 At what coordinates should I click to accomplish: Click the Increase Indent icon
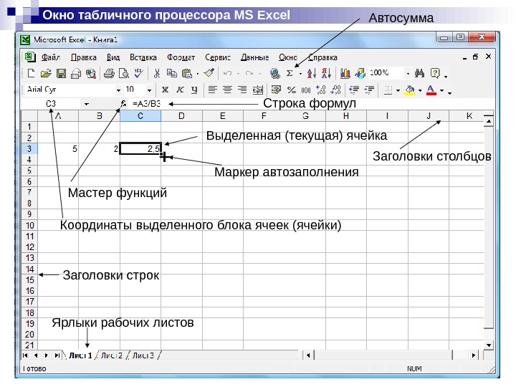tap(369, 90)
